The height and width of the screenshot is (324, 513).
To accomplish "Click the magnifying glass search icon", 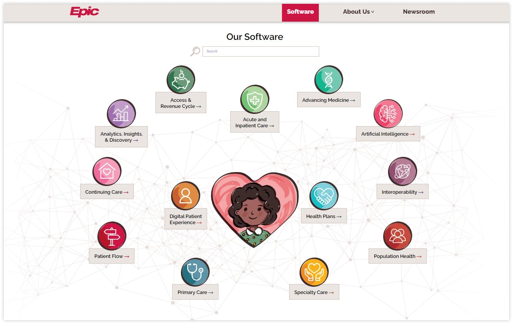I will (195, 51).
